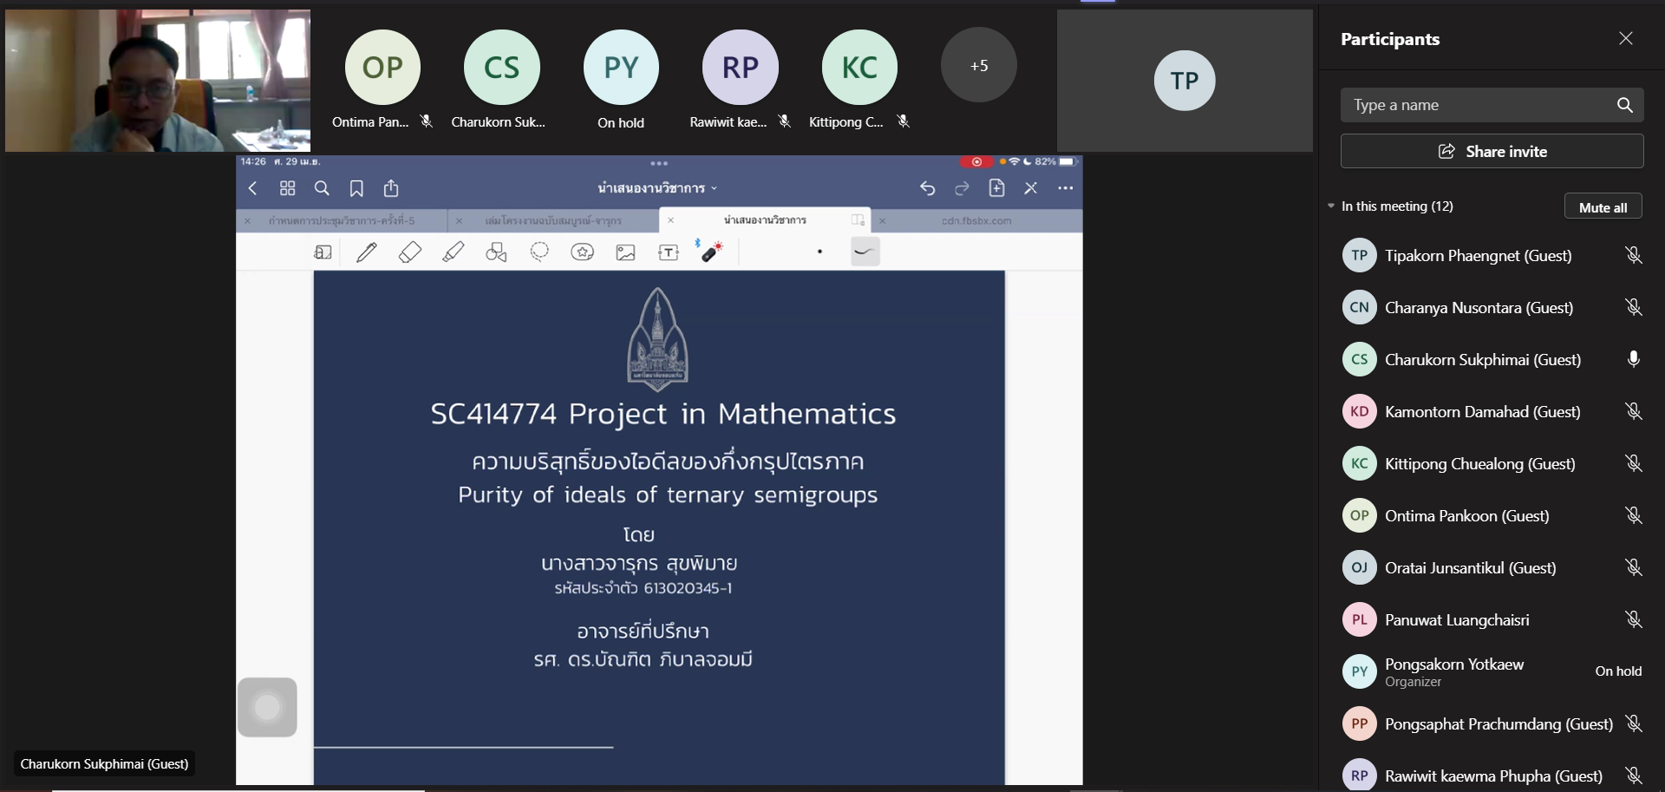Choose the highlighter tool

453,252
